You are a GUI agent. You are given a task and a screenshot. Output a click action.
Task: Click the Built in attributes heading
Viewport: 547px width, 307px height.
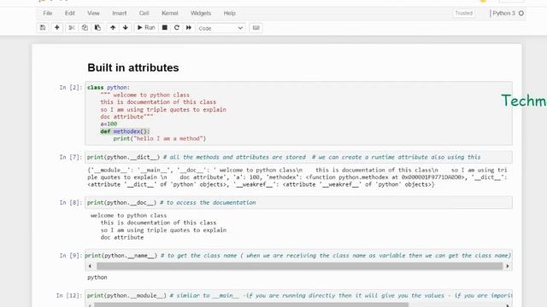(133, 67)
